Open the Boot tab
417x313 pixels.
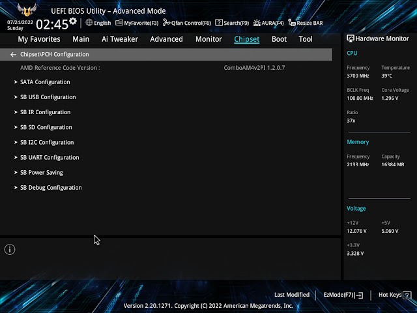[x=280, y=39]
